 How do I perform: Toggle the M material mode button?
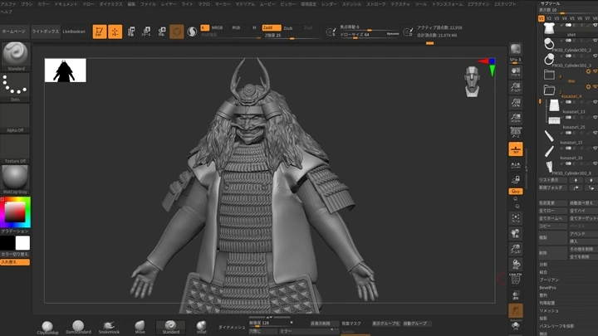(x=254, y=28)
